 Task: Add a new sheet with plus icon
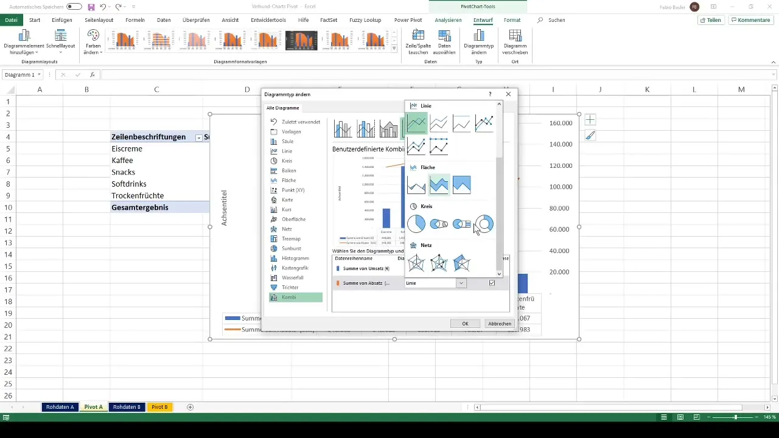point(190,407)
